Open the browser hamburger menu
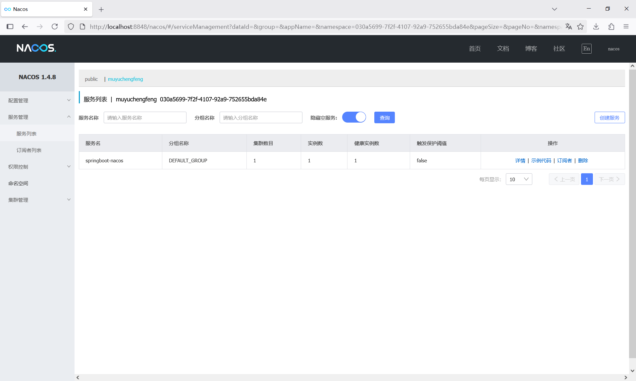This screenshot has width=636, height=381. (x=626, y=27)
